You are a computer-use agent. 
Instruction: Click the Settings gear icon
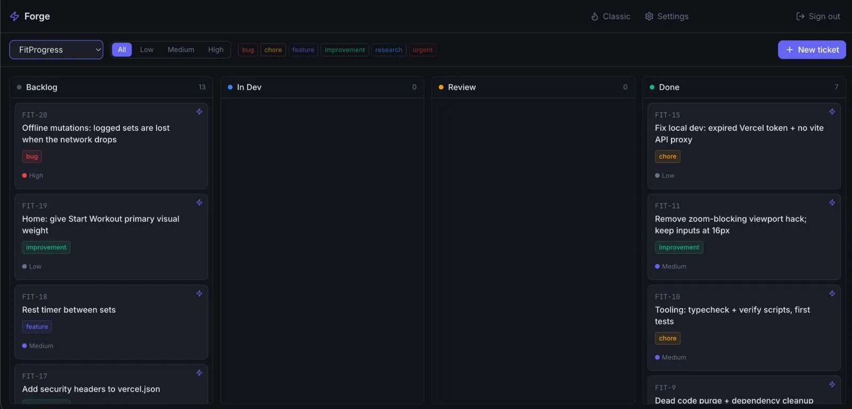pos(649,16)
